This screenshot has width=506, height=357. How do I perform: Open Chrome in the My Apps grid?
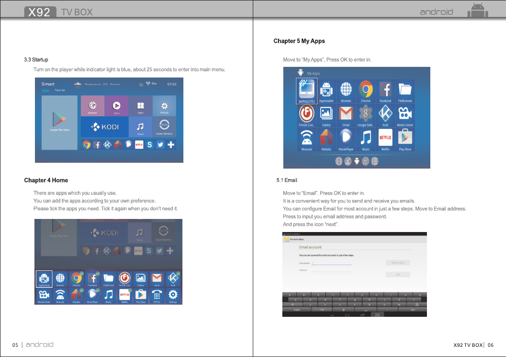pyautogui.click(x=366, y=92)
